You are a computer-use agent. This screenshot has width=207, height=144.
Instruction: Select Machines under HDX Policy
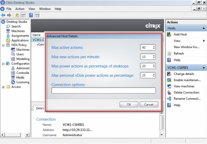[x=23, y=49]
